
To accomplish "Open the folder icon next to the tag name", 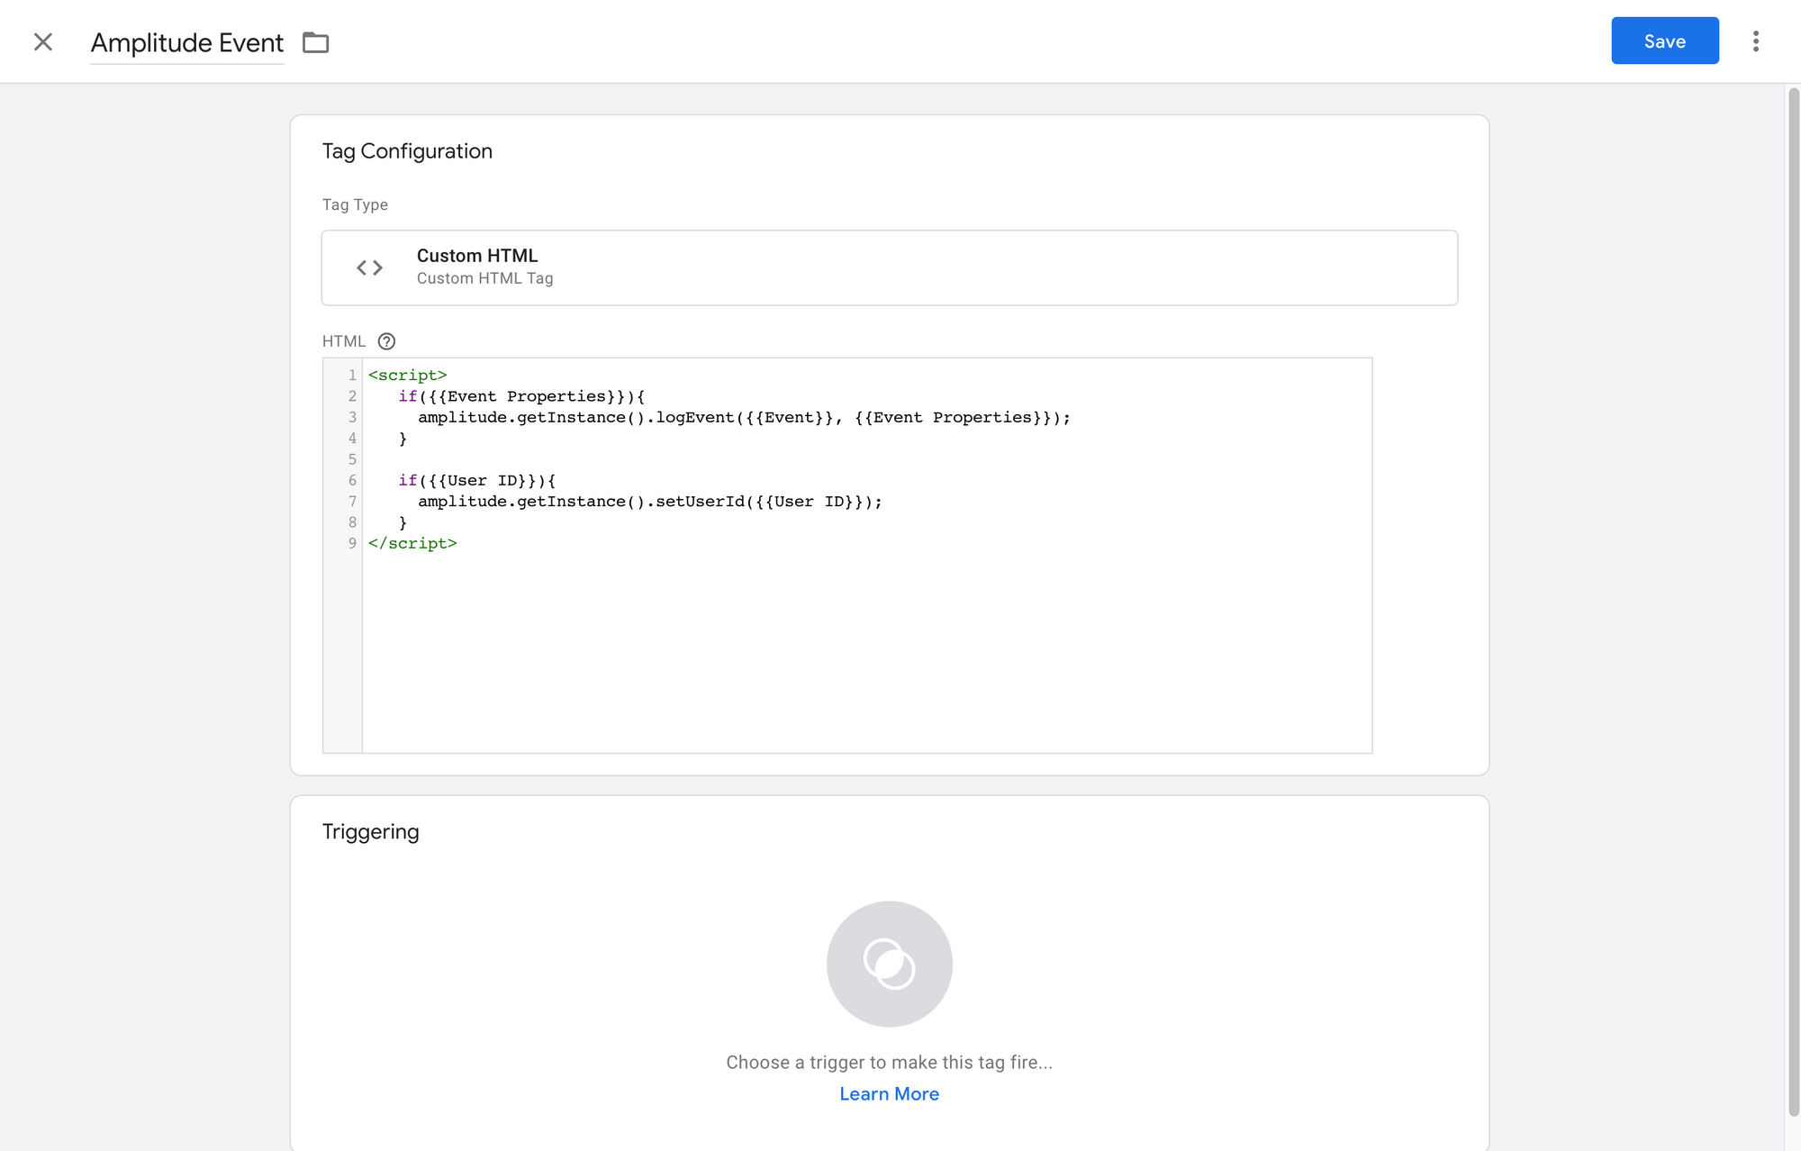I will coord(315,42).
